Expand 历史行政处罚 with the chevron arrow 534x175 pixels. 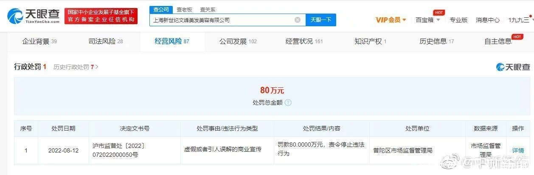click(x=97, y=67)
